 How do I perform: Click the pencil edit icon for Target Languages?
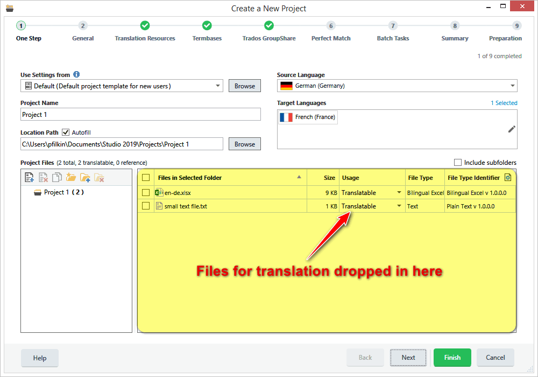[512, 129]
